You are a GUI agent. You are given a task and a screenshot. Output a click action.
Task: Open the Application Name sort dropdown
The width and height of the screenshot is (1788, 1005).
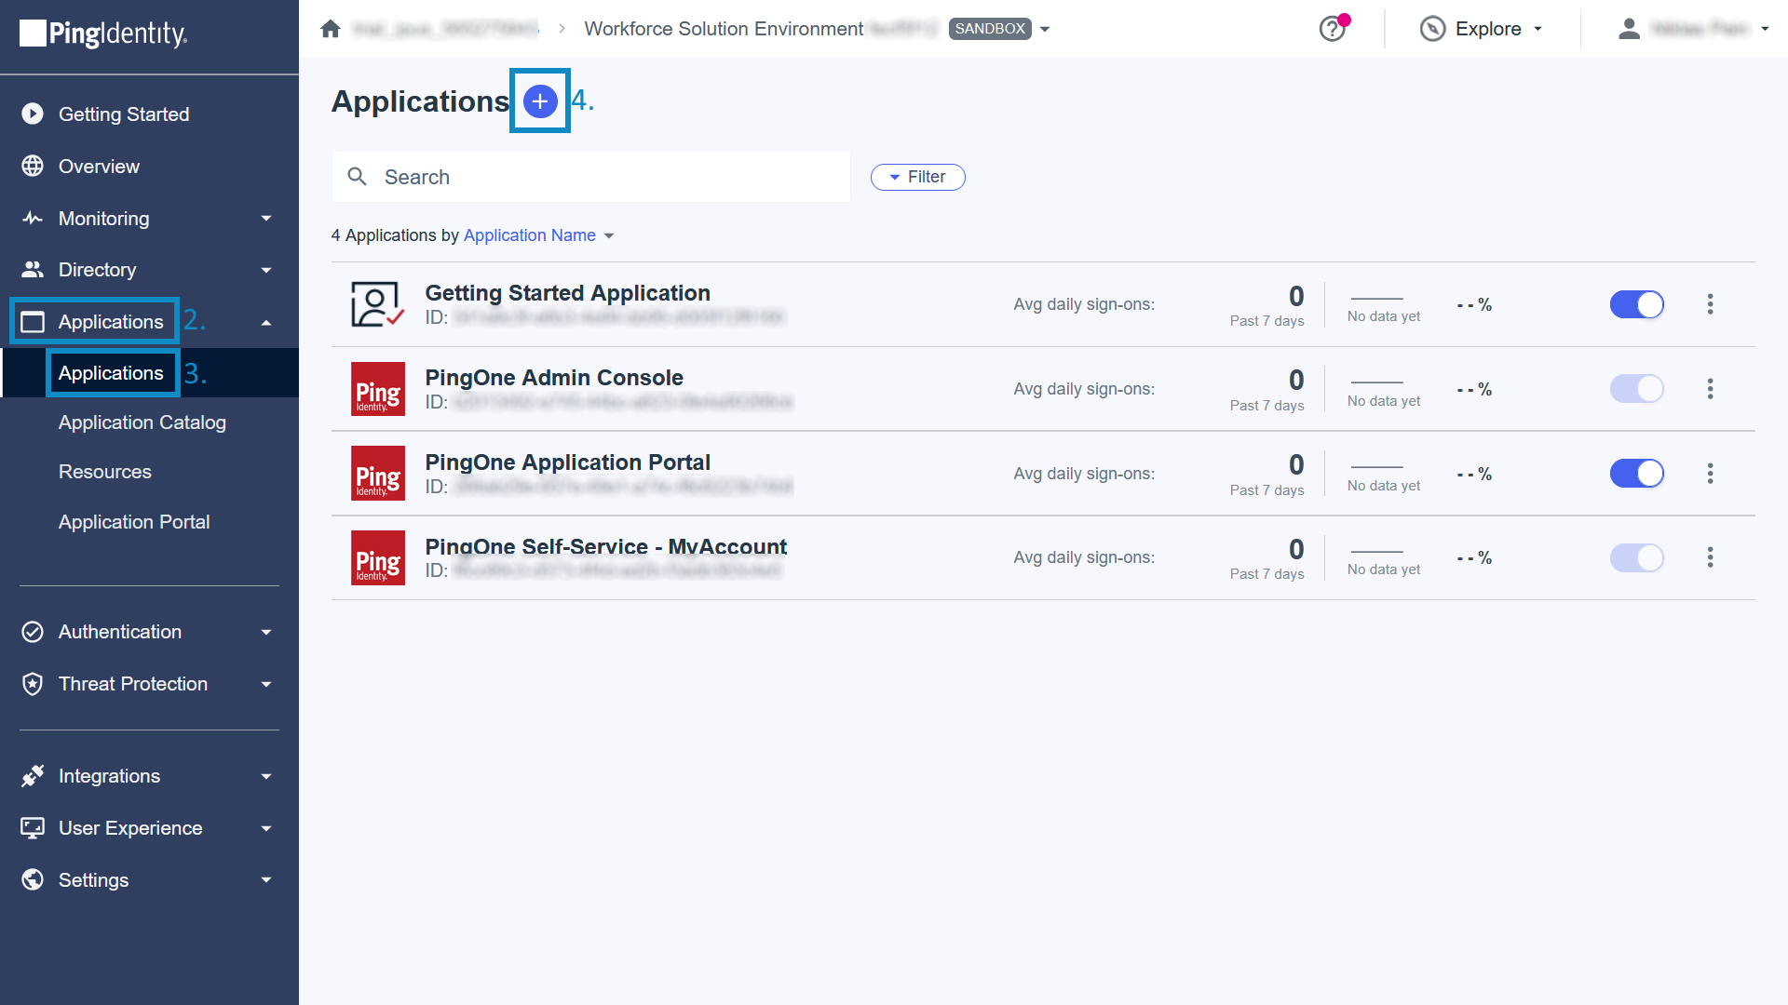coord(538,235)
